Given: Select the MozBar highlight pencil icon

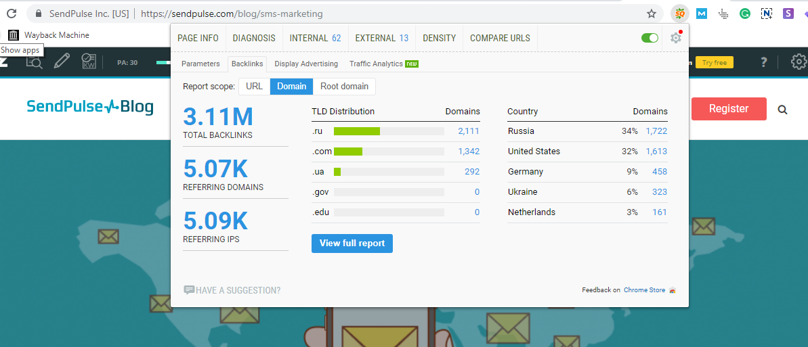Looking at the screenshot, I should [x=62, y=62].
